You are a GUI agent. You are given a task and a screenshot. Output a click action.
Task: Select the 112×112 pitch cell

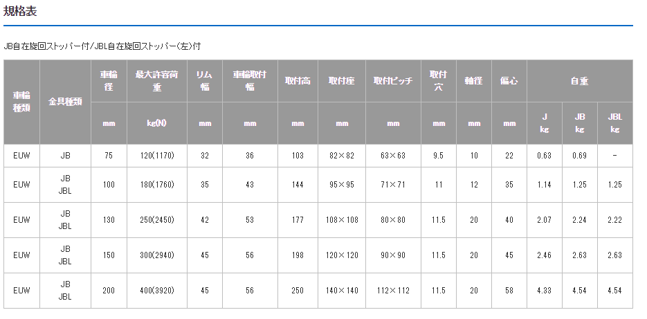point(392,291)
